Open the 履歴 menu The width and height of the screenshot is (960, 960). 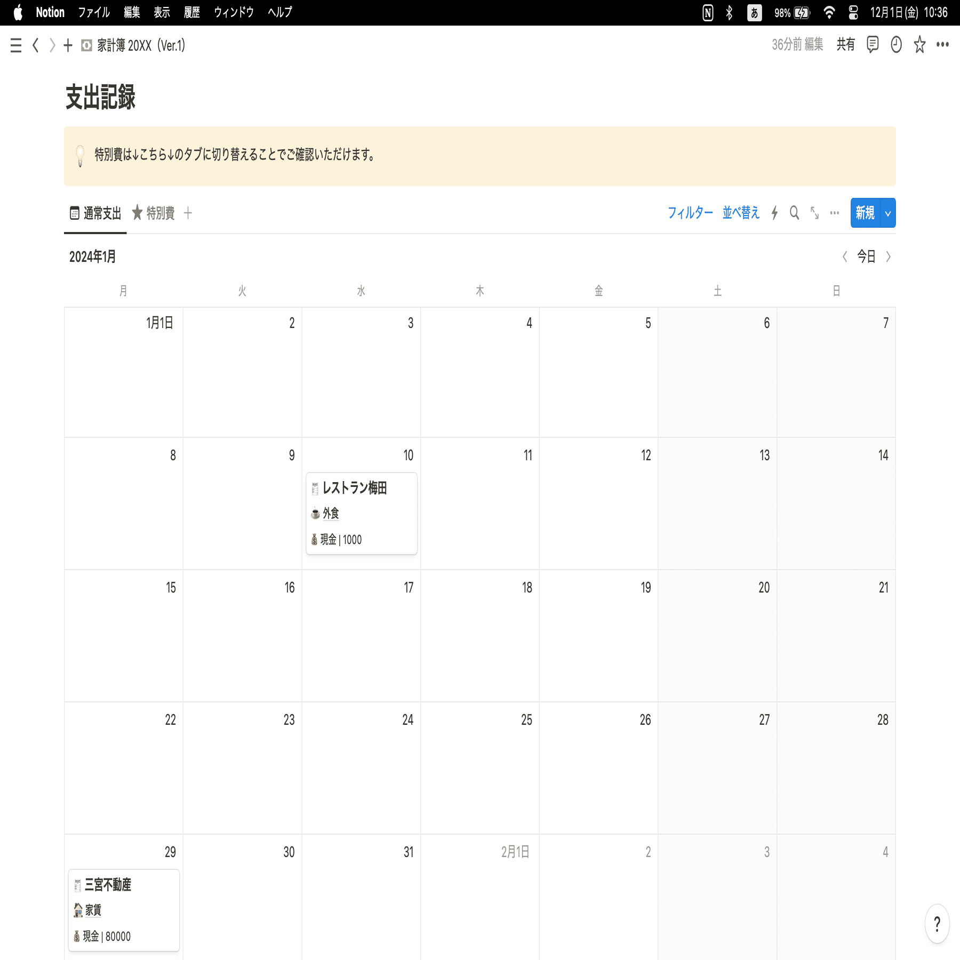pos(191,12)
